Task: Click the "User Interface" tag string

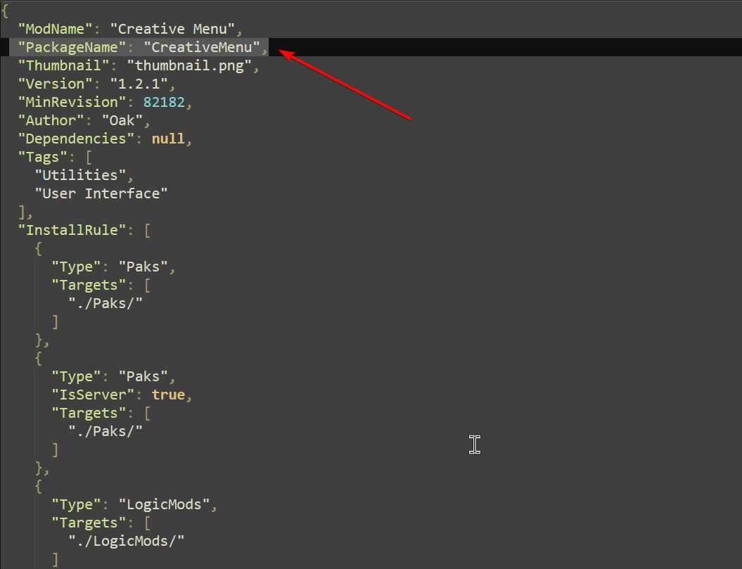Action: [x=101, y=193]
